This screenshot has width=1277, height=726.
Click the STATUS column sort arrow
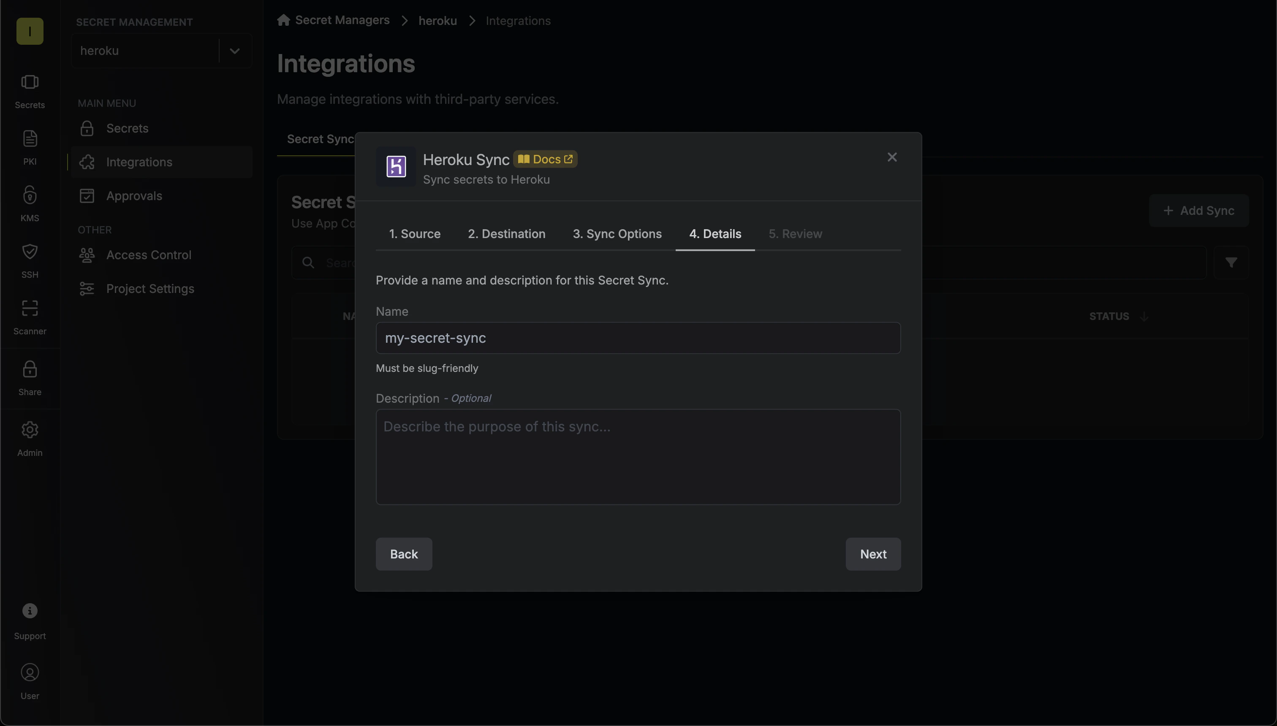[x=1144, y=316]
